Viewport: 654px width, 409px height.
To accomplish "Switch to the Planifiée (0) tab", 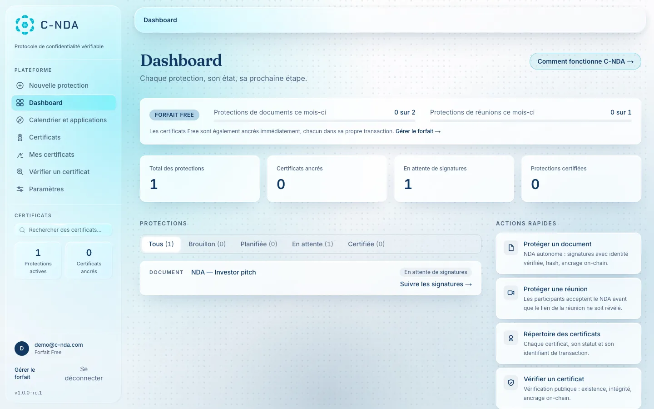I will coord(259,244).
